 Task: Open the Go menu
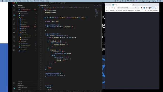(x=28, y=1)
